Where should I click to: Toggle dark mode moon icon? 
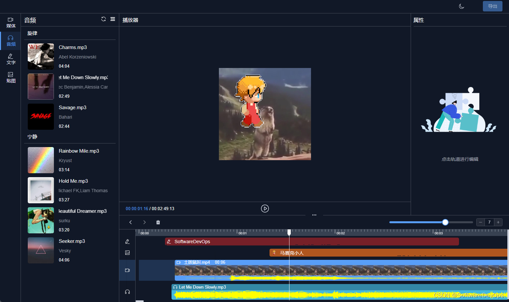[x=462, y=6]
